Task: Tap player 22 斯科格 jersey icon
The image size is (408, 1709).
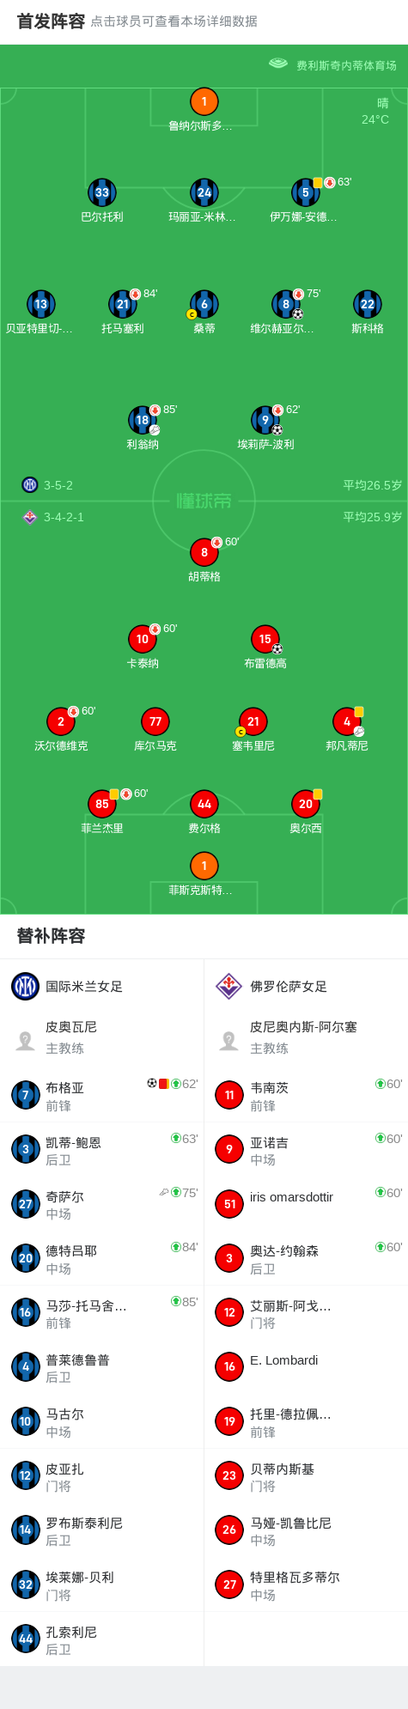Action: tap(367, 304)
